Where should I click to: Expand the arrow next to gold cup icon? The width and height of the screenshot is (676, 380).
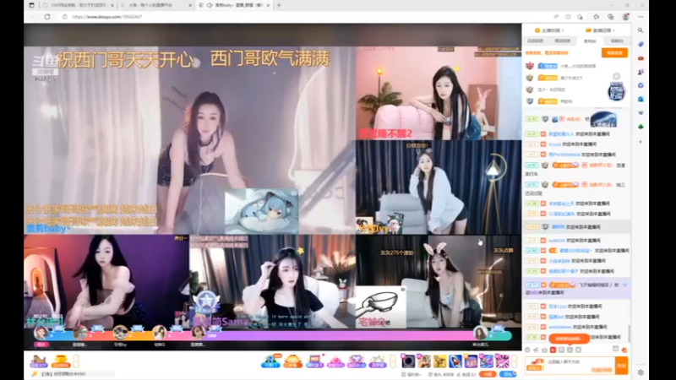[x=76, y=361]
